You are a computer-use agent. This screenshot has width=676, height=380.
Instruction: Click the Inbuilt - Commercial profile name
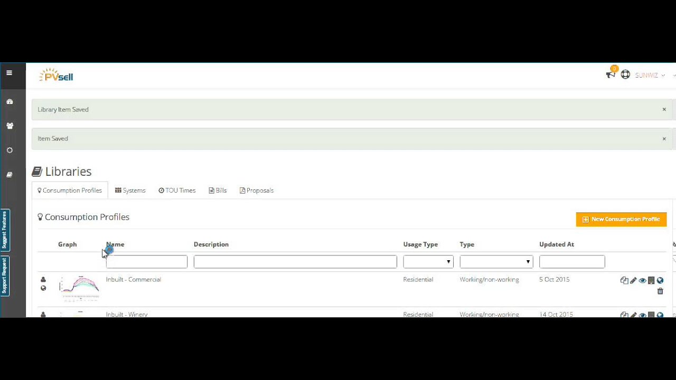134,280
